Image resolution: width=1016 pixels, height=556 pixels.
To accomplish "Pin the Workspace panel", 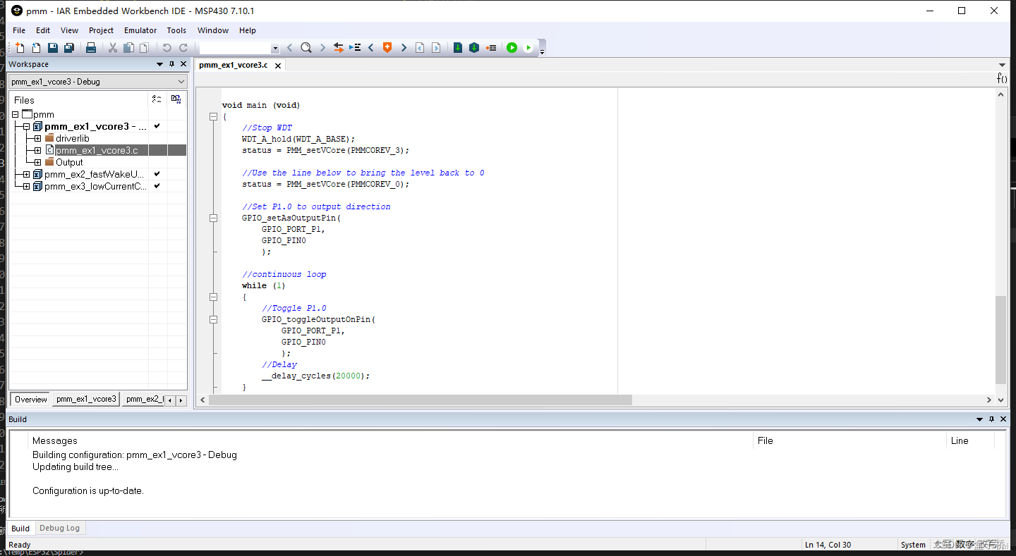I will pyautogui.click(x=171, y=64).
